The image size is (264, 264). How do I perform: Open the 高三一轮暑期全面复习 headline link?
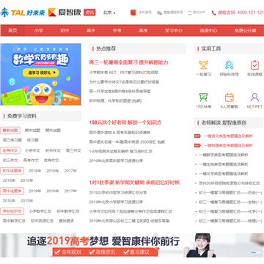click(x=128, y=62)
